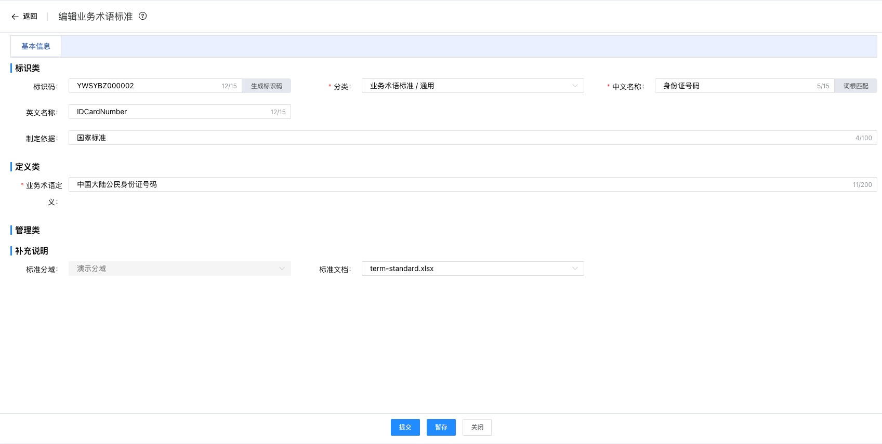Click the 返回 link text

click(30, 17)
